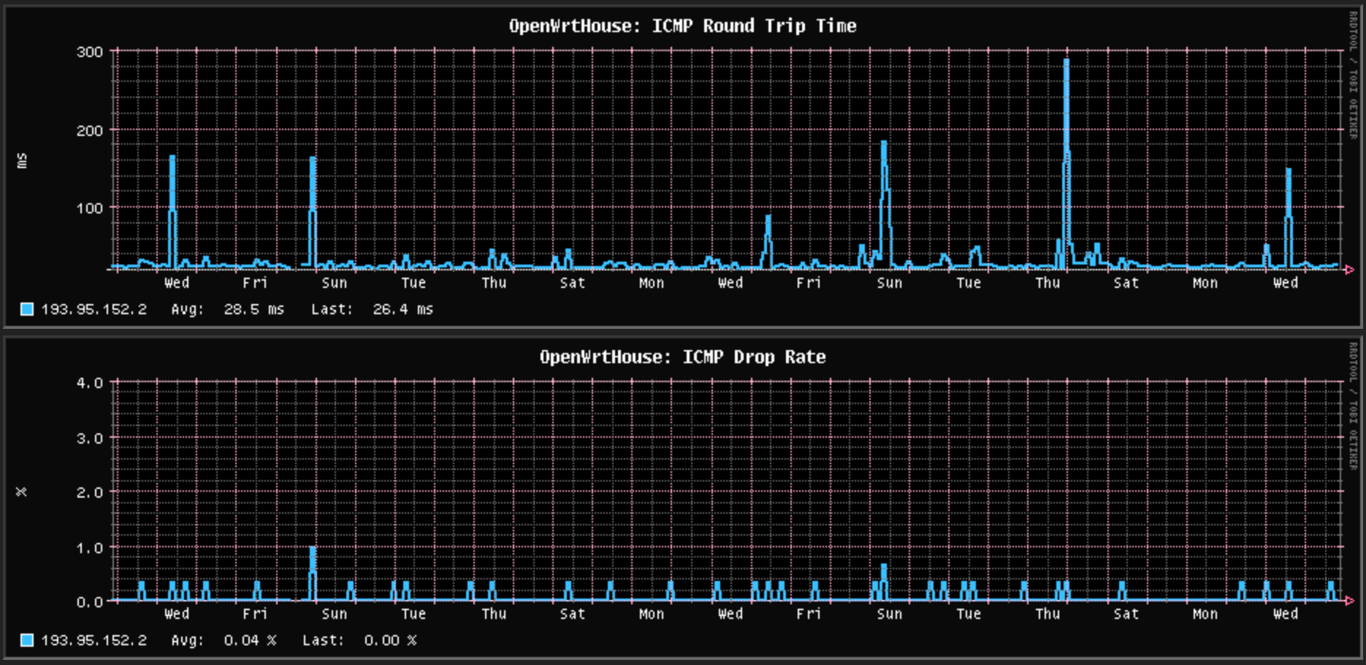The width and height of the screenshot is (1366, 665).
Task: Click the 'Last: 26.4 ms' statistic
Action: [373, 309]
